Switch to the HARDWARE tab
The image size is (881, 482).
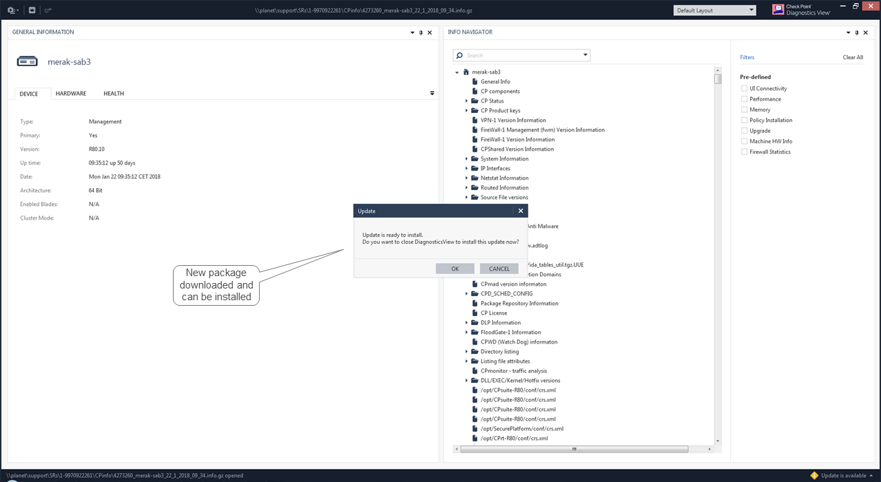tap(71, 94)
